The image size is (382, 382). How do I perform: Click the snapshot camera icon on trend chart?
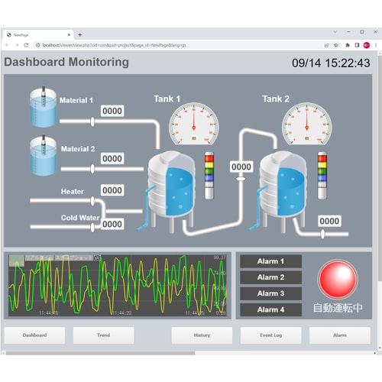[97, 257]
